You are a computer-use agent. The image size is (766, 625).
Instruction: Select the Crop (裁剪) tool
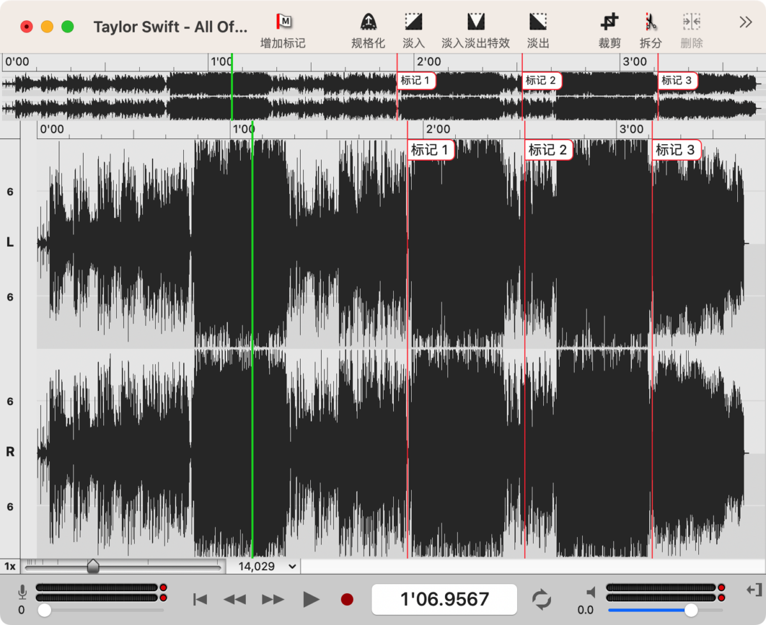tap(610, 22)
